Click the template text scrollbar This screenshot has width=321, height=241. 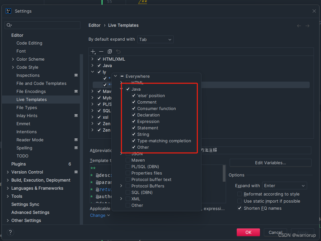click(x=224, y=174)
